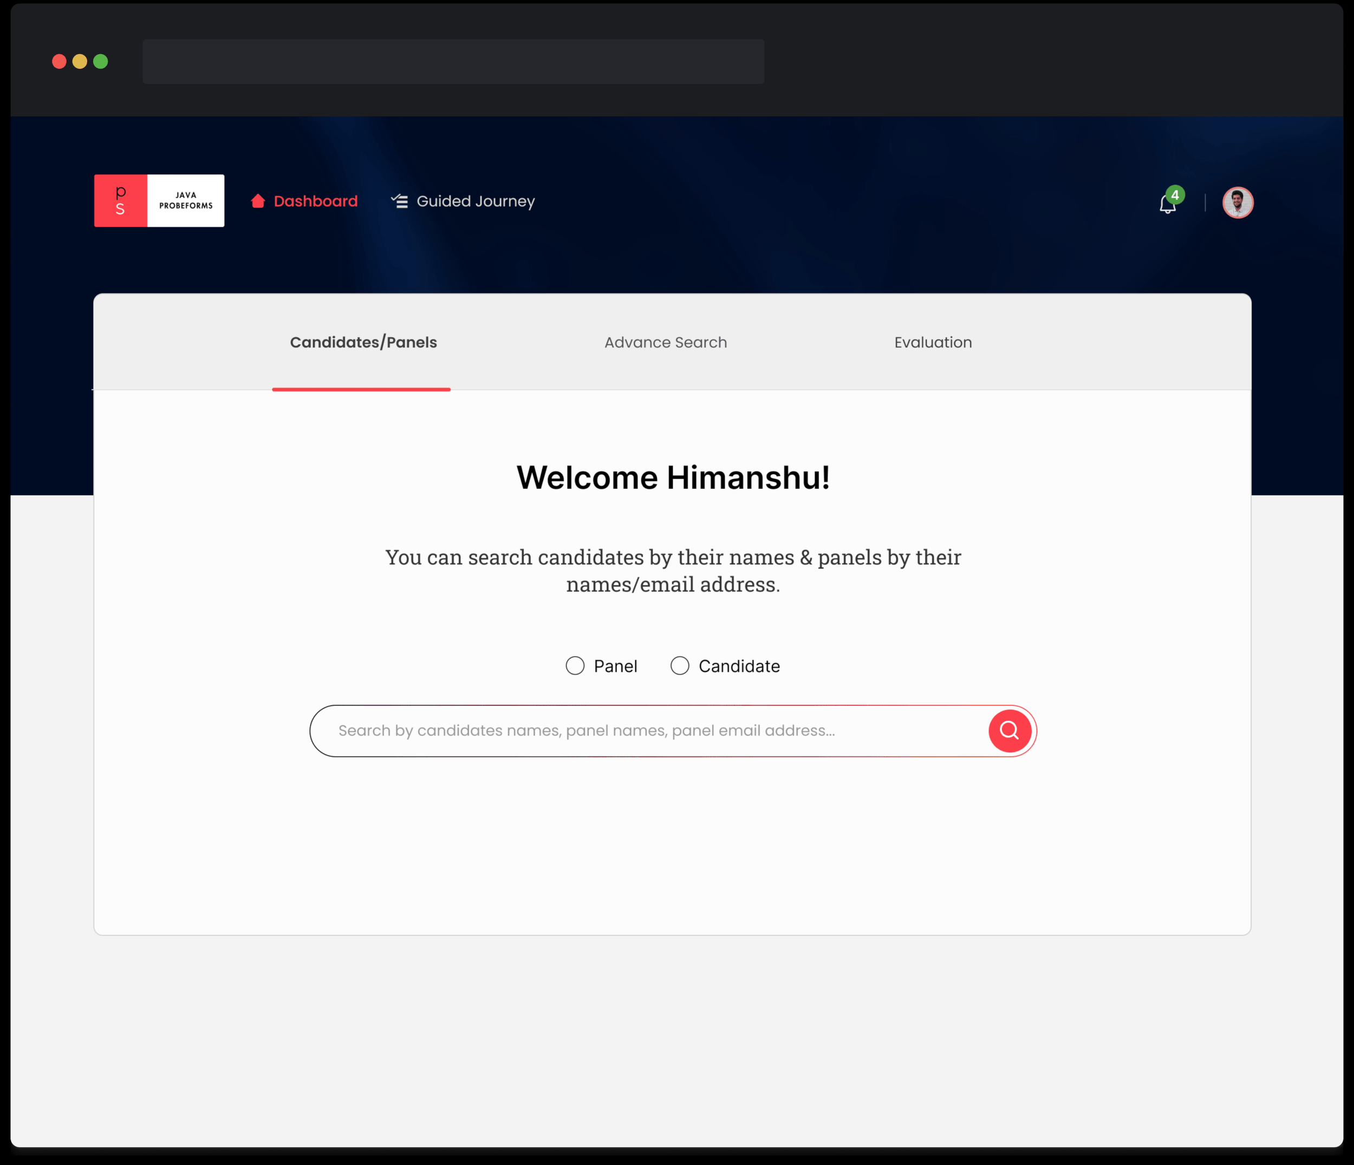Switch to the Evaluation tab
The width and height of the screenshot is (1354, 1165).
(x=933, y=342)
